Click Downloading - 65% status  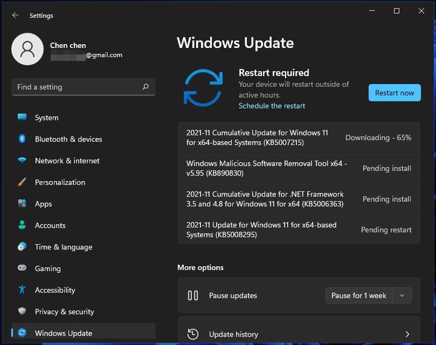(378, 137)
